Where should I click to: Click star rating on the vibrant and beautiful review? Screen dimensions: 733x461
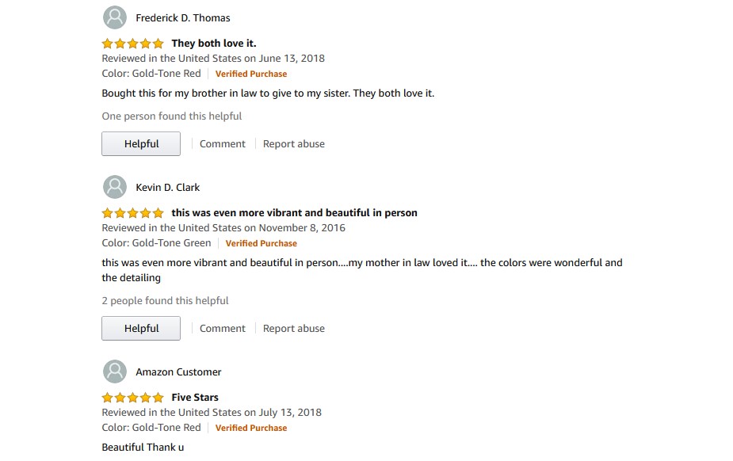[x=133, y=213]
